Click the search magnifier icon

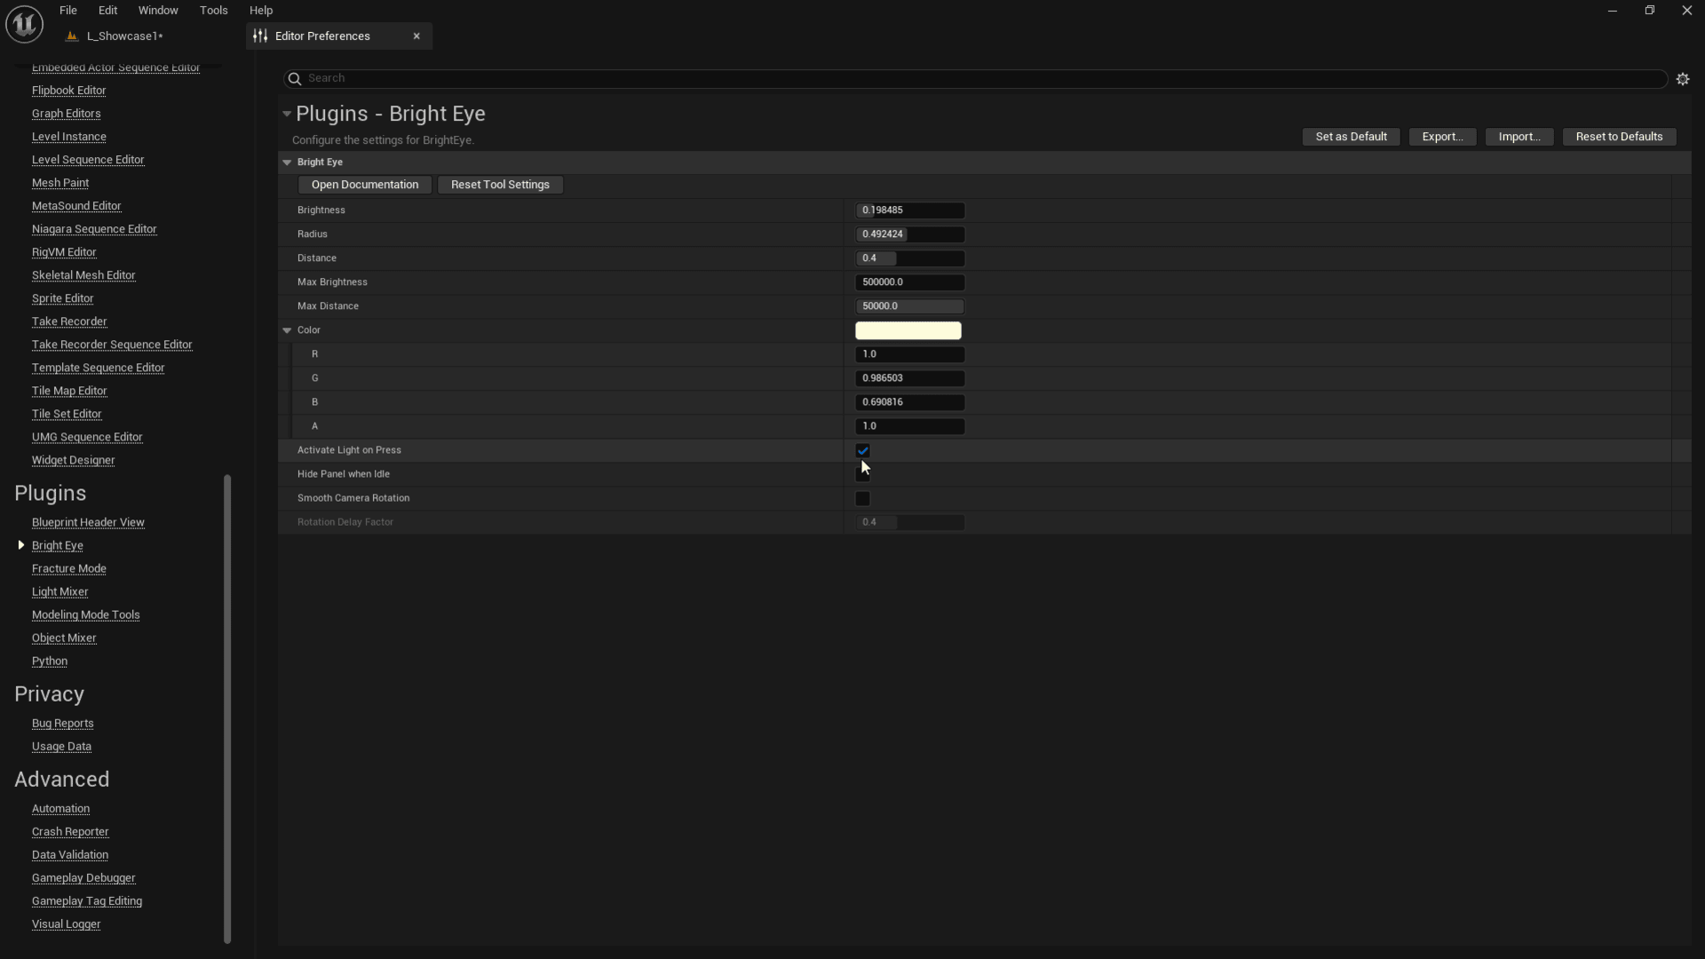(x=295, y=79)
